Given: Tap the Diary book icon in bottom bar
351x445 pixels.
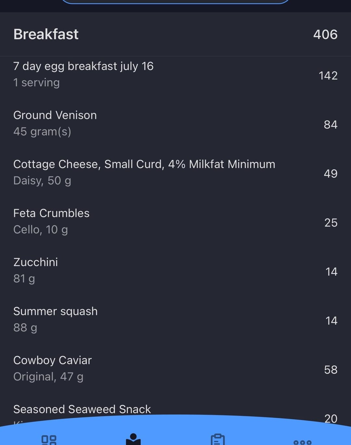Looking at the screenshot, I should click(133, 439).
